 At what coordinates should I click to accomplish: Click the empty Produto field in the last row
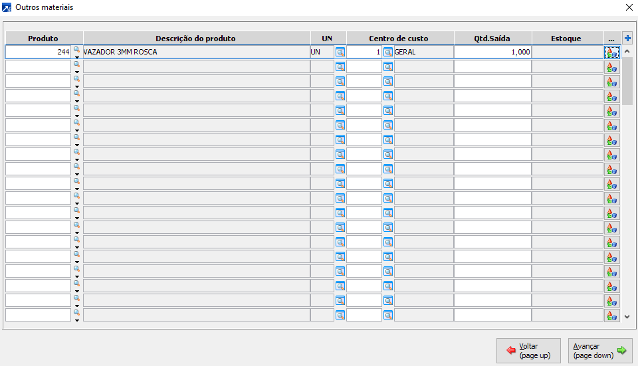point(39,315)
